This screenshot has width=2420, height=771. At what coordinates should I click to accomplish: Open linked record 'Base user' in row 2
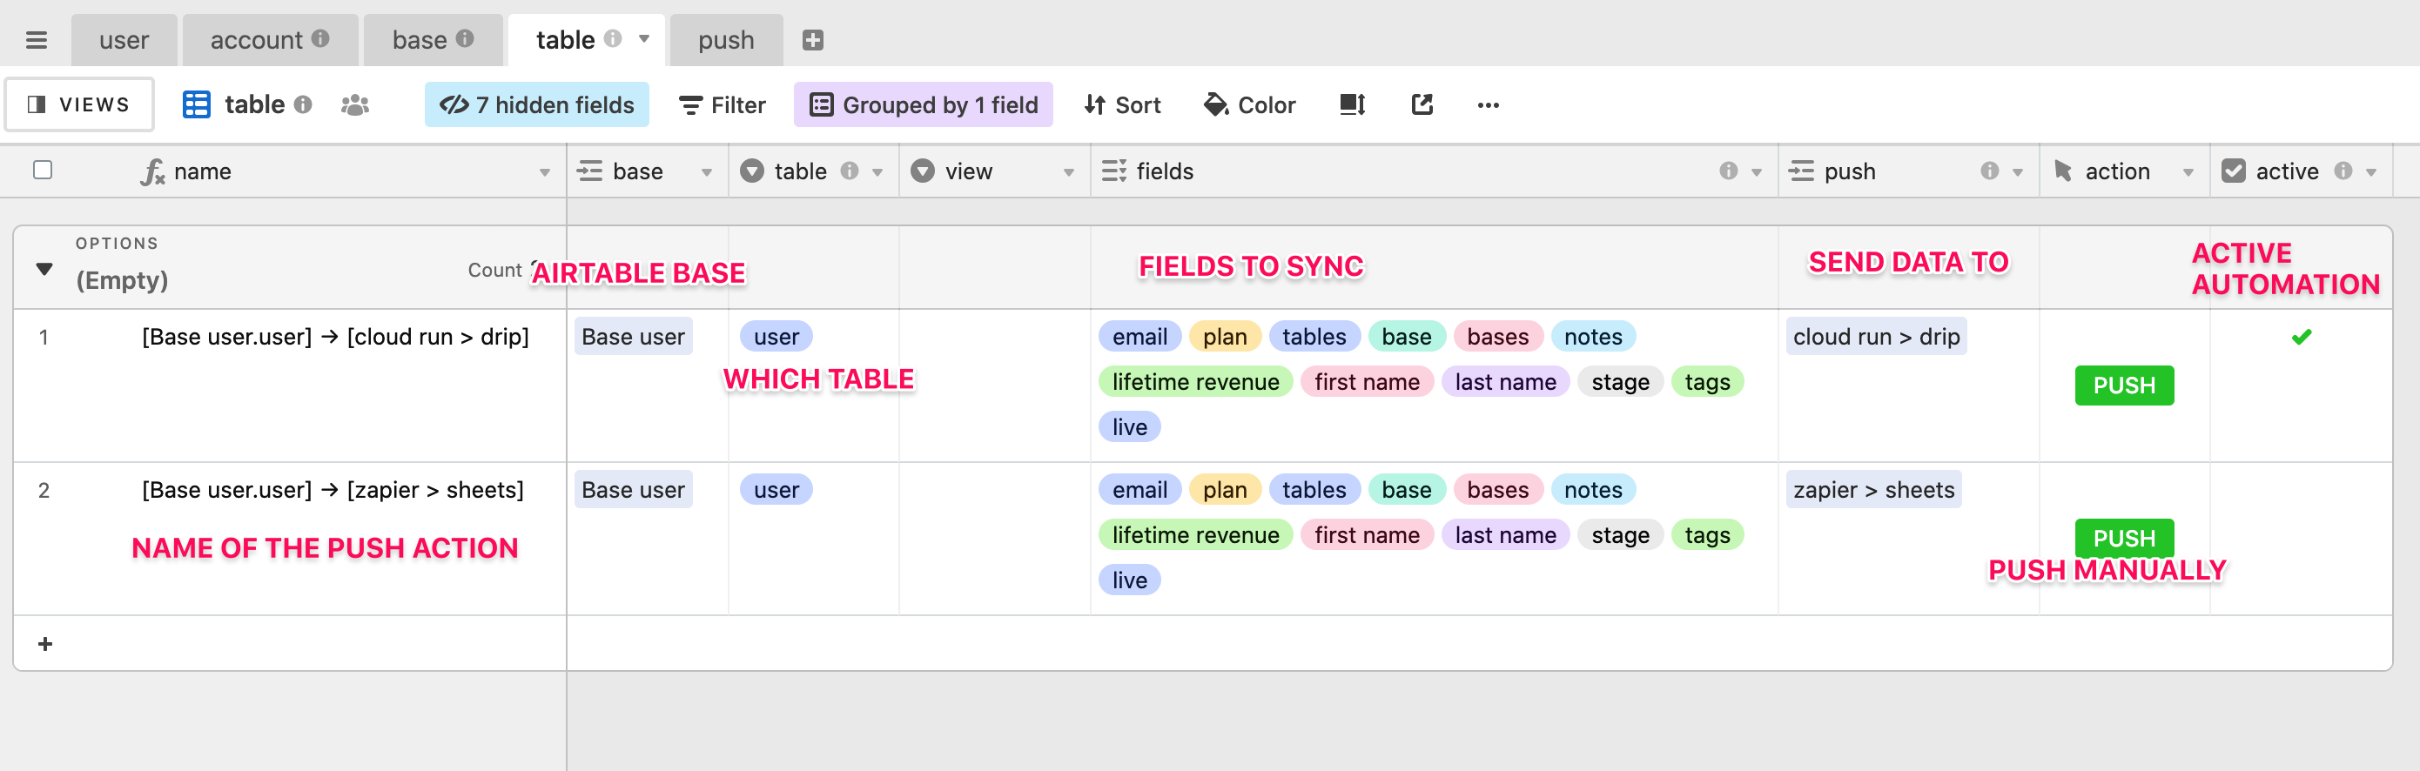(633, 489)
